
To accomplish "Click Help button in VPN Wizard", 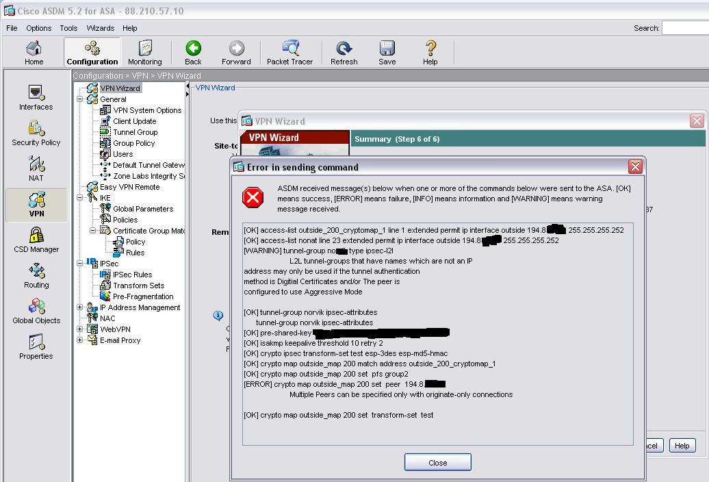I will pyautogui.click(x=682, y=446).
